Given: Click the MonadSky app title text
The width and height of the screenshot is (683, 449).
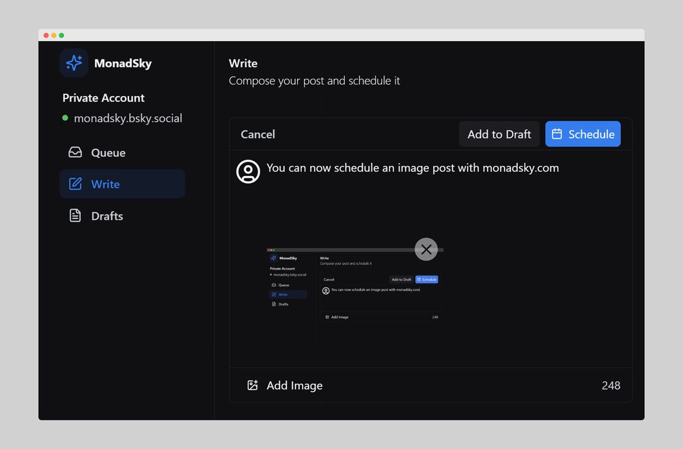Looking at the screenshot, I should pyautogui.click(x=123, y=63).
